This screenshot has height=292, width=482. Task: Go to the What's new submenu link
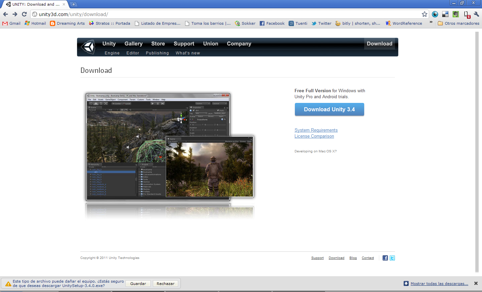tap(188, 53)
